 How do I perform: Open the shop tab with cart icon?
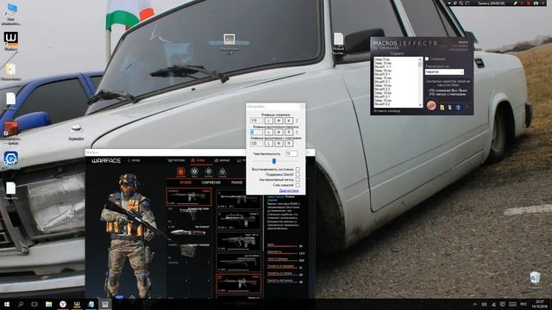tap(176, 161)
